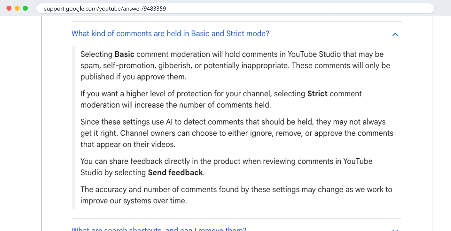The image size is (451, 231).
Task: Click the text "moderation will increase the number of comments held."
Action: (176, 105)
